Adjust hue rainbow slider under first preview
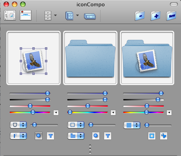Viewport: 181px width, 156px height. 30,112
